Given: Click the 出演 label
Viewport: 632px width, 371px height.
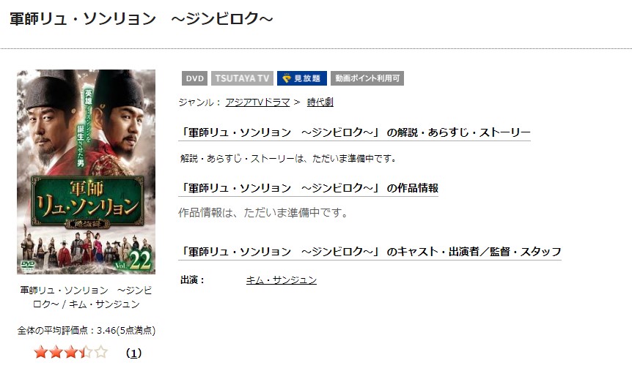Looking at the screenshot, I should pyautogui.click(x=193, y=280).
